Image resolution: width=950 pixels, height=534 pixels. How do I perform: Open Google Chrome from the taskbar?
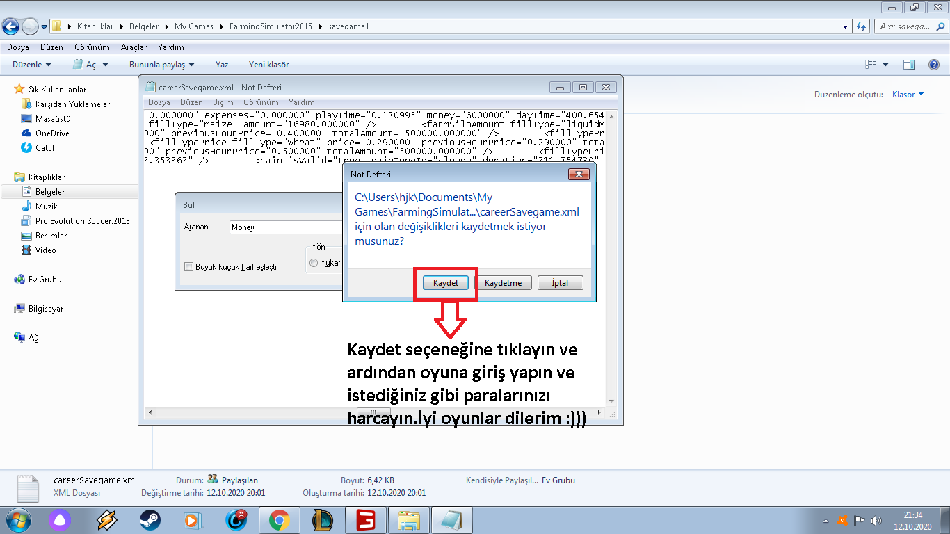279,520
